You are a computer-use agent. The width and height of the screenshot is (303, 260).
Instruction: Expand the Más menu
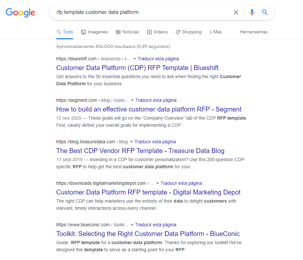(x=216, y=32)
